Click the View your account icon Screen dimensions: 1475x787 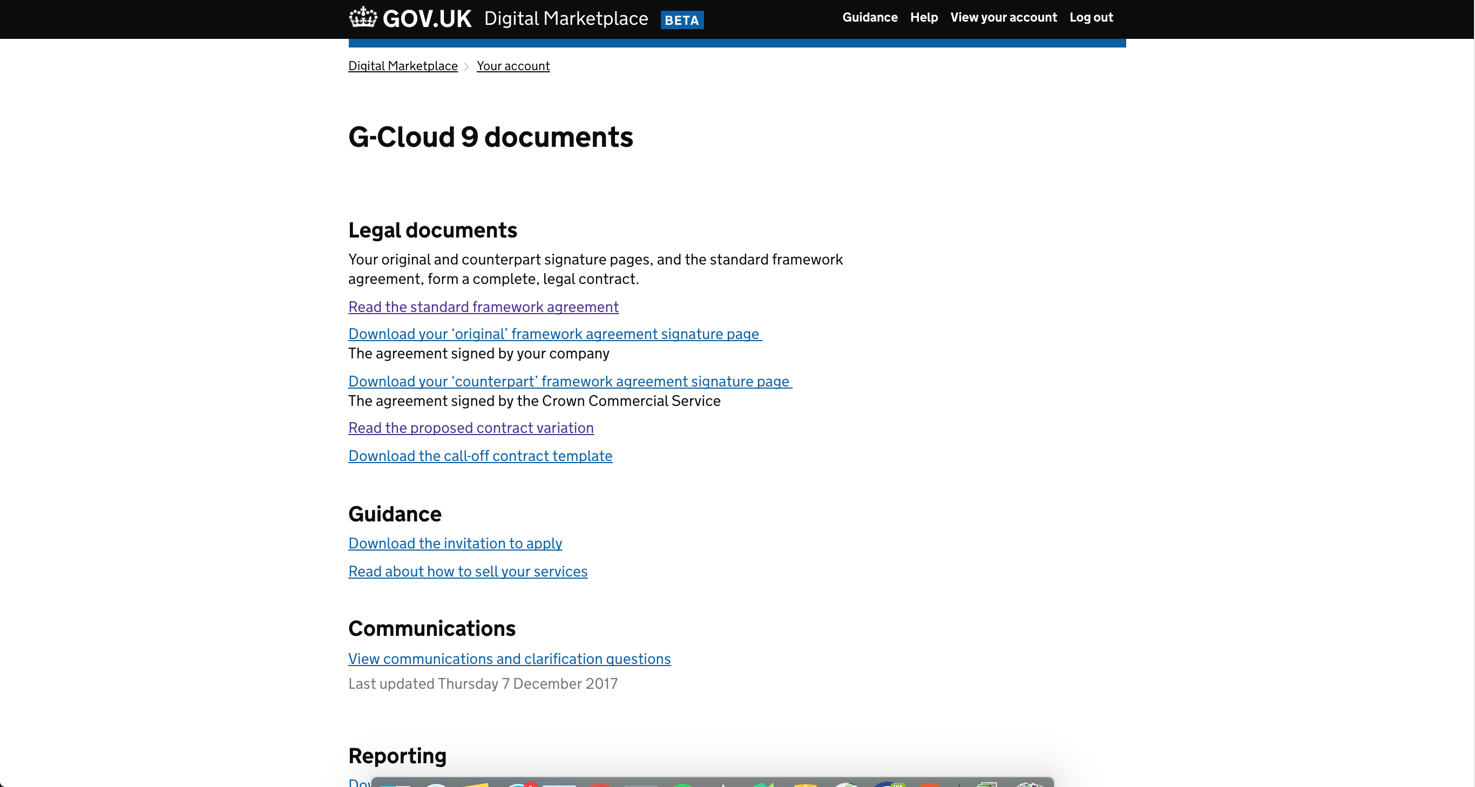click(x=1004, y=17)
